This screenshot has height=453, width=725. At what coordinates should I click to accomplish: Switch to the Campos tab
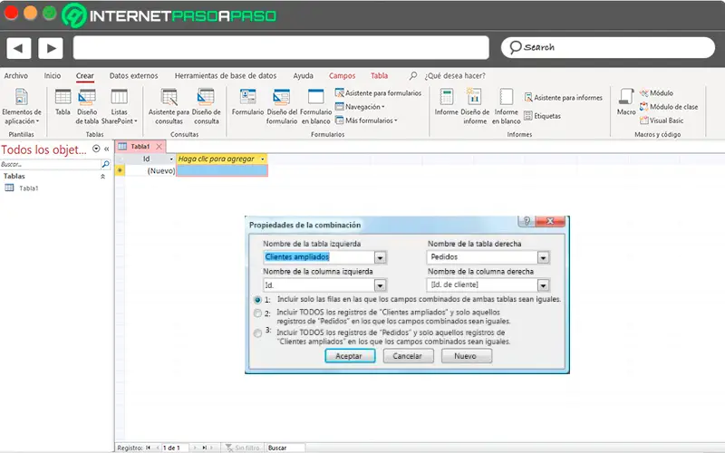343,76
